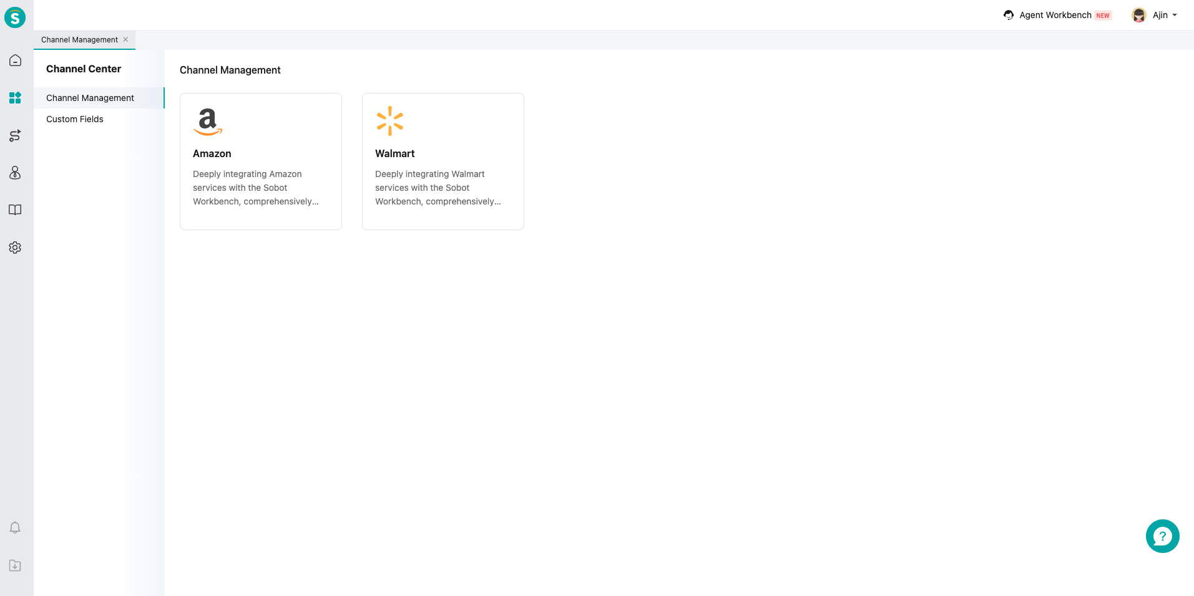
Task: Click the Walmart spark logo
Action: click(390, 121)
